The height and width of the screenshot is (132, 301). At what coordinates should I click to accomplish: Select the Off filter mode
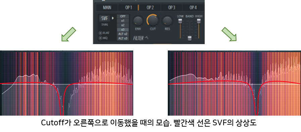point(123,16)
